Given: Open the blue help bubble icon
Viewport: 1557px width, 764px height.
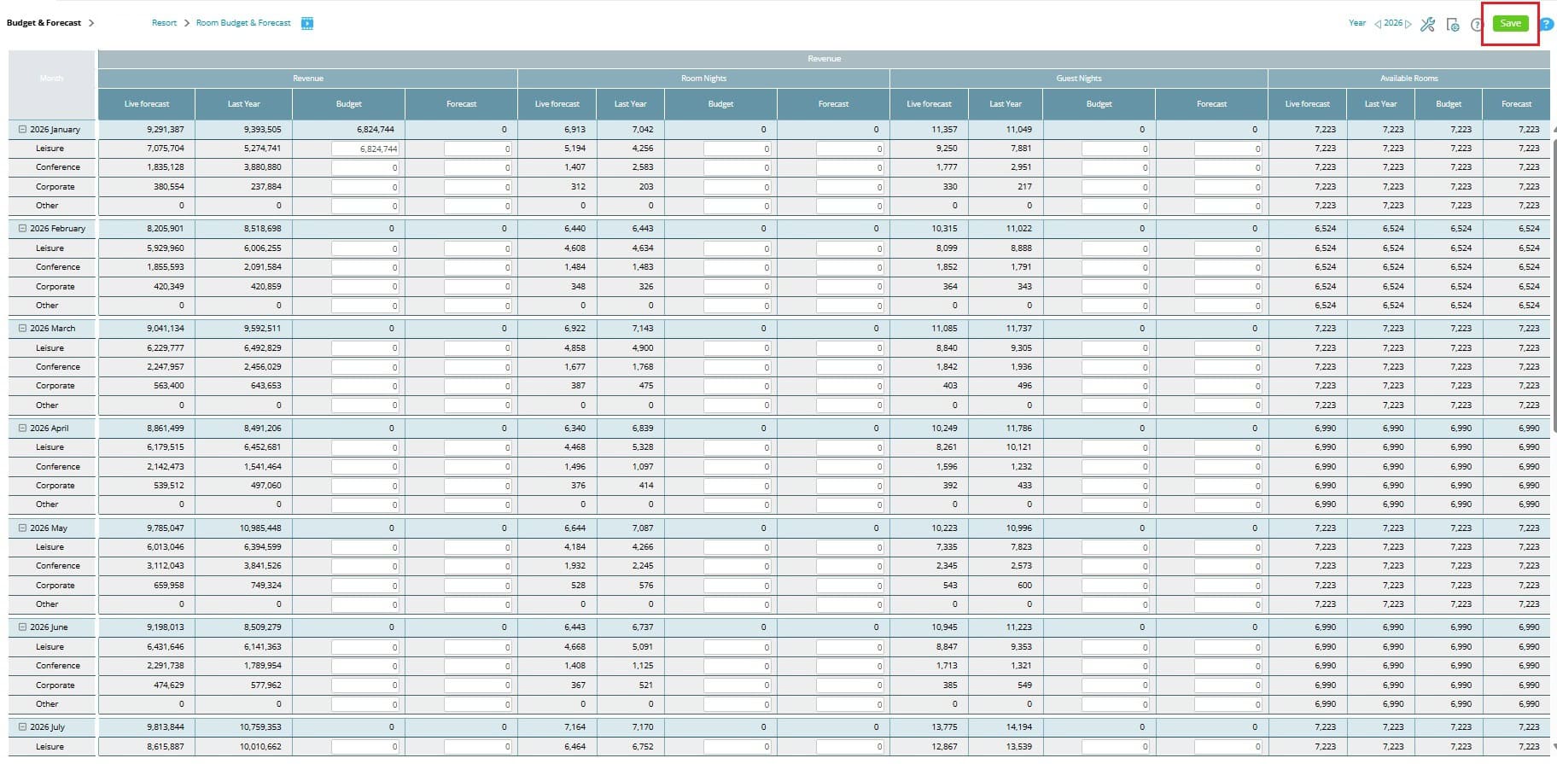Looking at the screenshot, I should tap(1546, 24).
